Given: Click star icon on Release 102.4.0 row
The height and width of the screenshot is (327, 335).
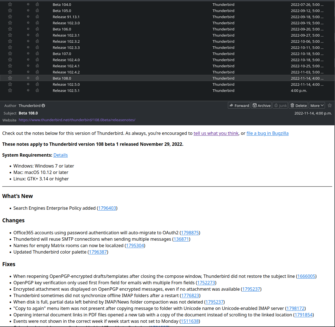Looking at the screenshot, I should (x=10, y=60).
